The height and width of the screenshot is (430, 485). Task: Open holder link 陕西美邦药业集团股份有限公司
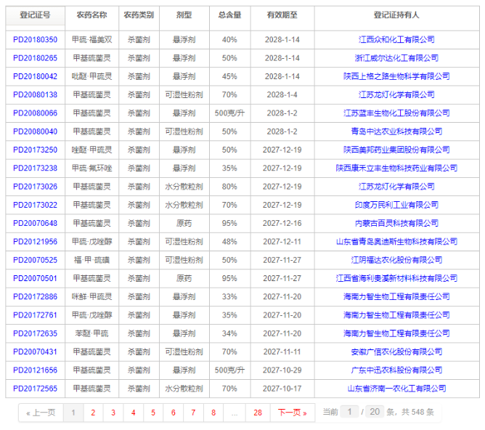click(396, 150)
